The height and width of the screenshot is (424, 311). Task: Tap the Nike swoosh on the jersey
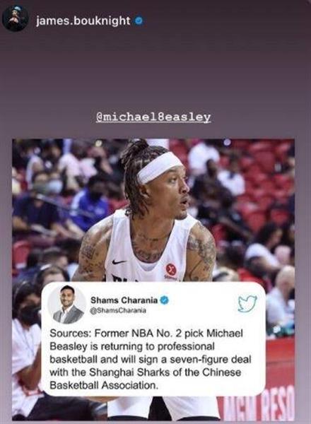point(119,261)
